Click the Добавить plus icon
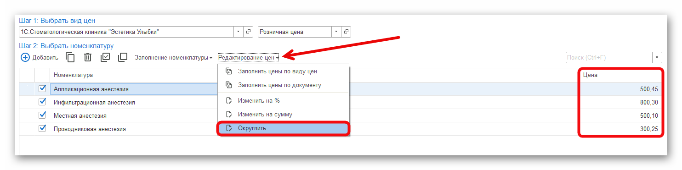Screen dimensions: 682x170 pos(25,58)
